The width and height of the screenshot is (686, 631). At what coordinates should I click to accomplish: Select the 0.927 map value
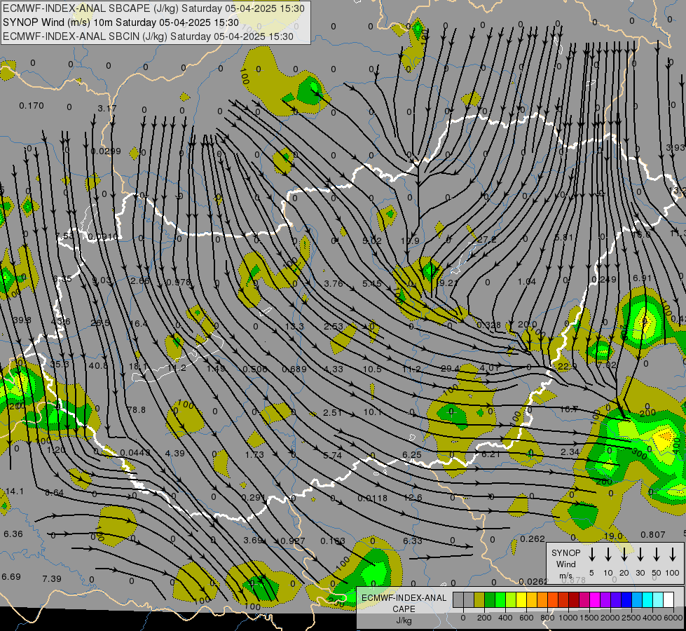293,541
